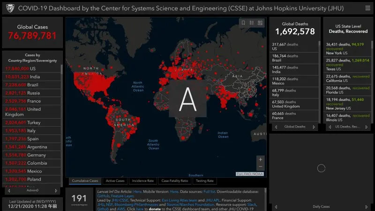The image size is (375, 211).
Task: Click 145,477 deaths India row
Action: [294, 69]
